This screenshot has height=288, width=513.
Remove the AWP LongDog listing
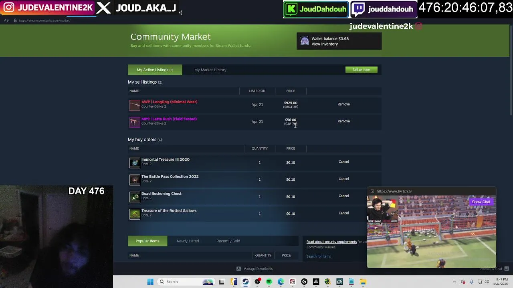point(343,104)
